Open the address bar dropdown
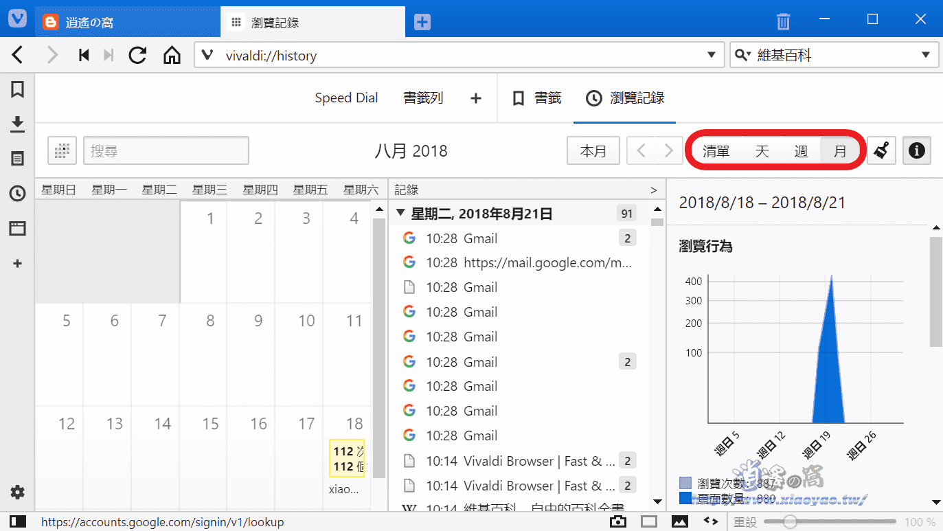This screenshot has width=943, height=531. pyautogui.click(x=712, y=56)
